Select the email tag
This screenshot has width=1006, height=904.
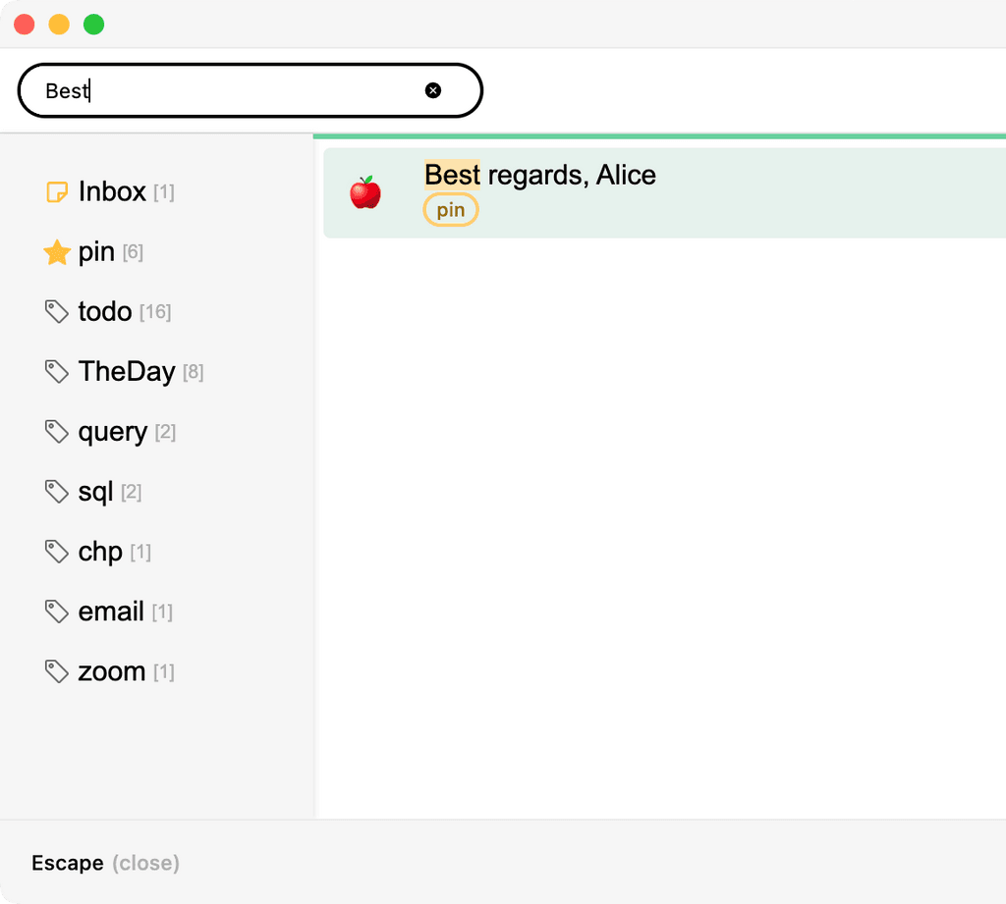coord(111,612)
